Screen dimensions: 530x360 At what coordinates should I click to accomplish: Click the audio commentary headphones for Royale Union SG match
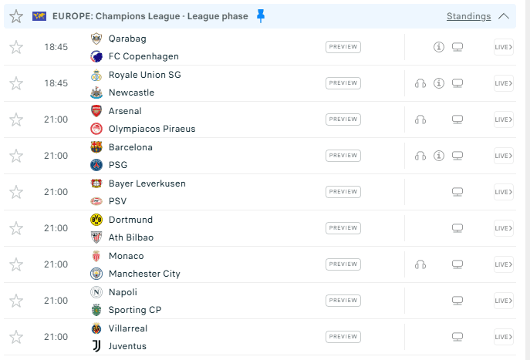point(420,83)
